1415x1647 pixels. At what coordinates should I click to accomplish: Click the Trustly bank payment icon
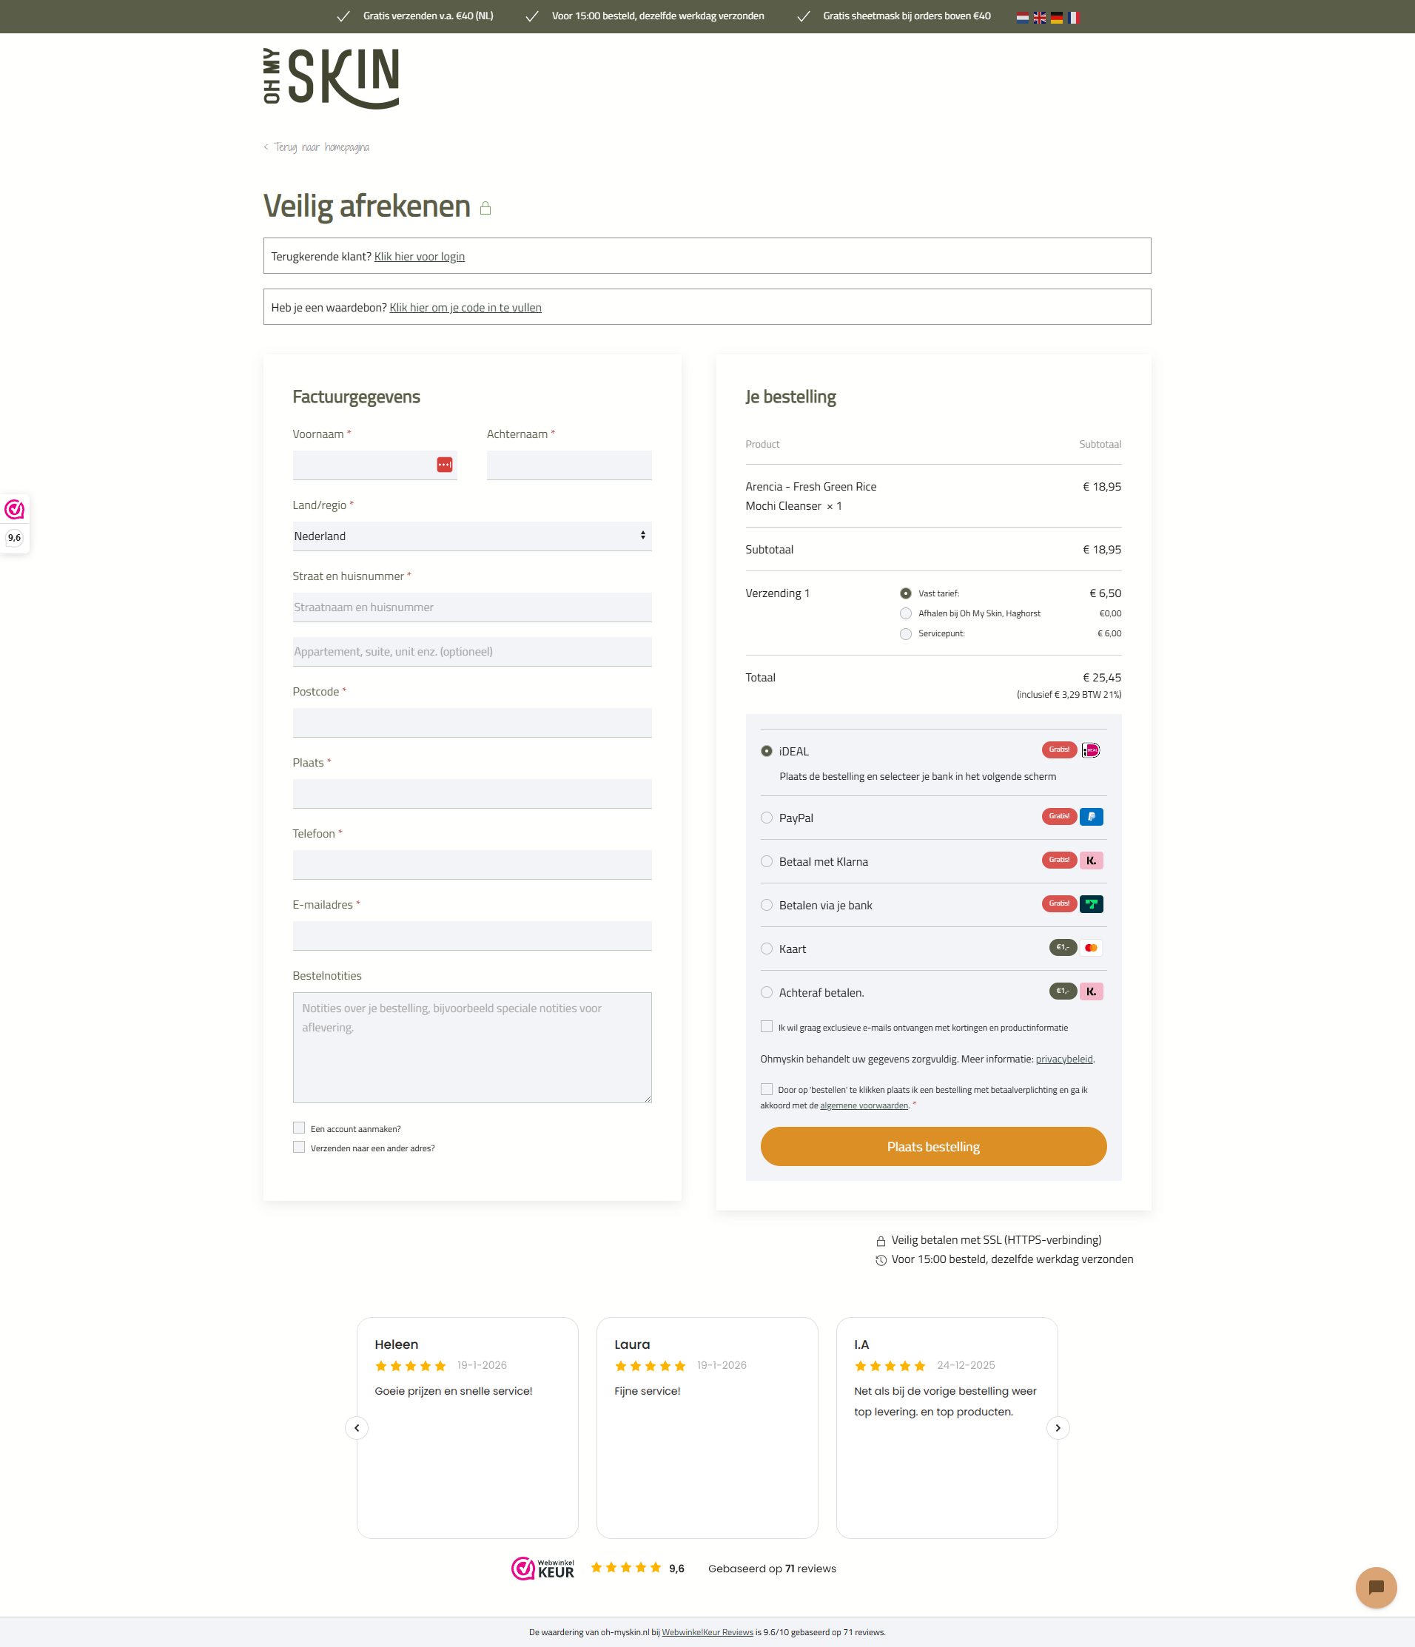[x=1091, y=904]
